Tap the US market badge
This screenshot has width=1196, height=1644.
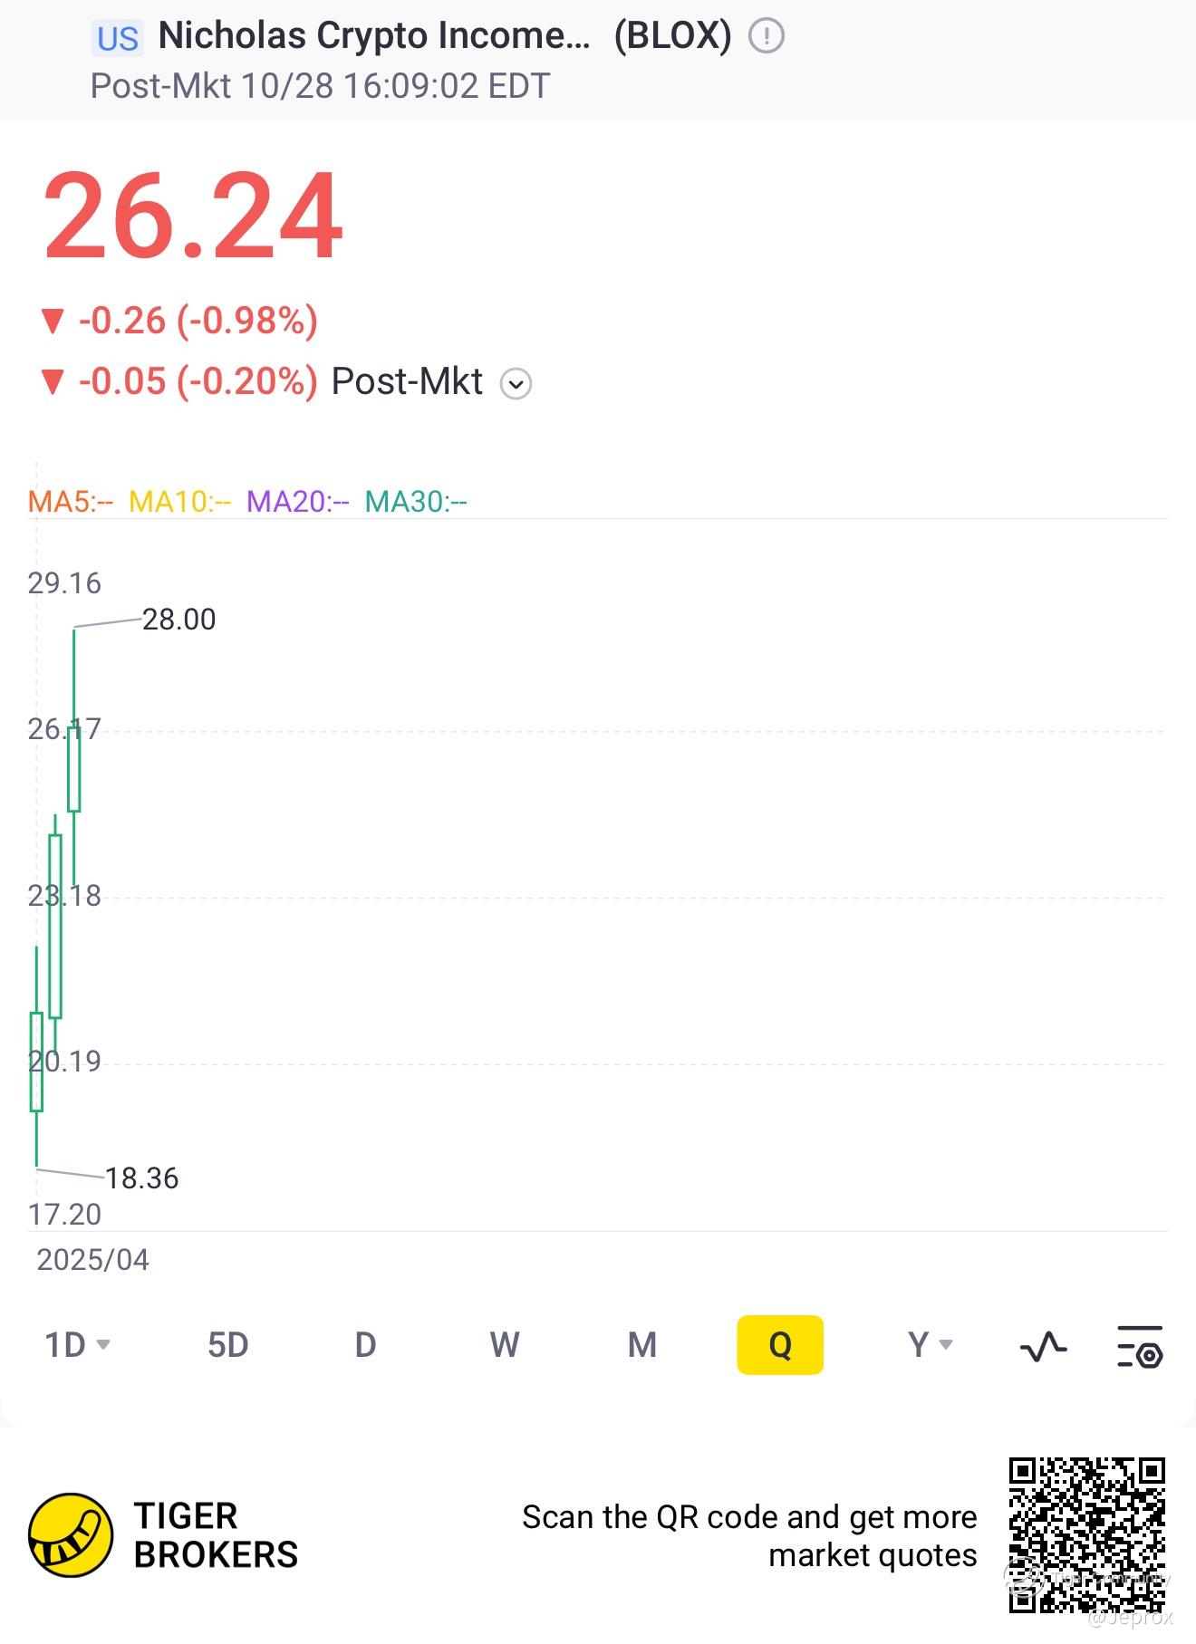118,38
